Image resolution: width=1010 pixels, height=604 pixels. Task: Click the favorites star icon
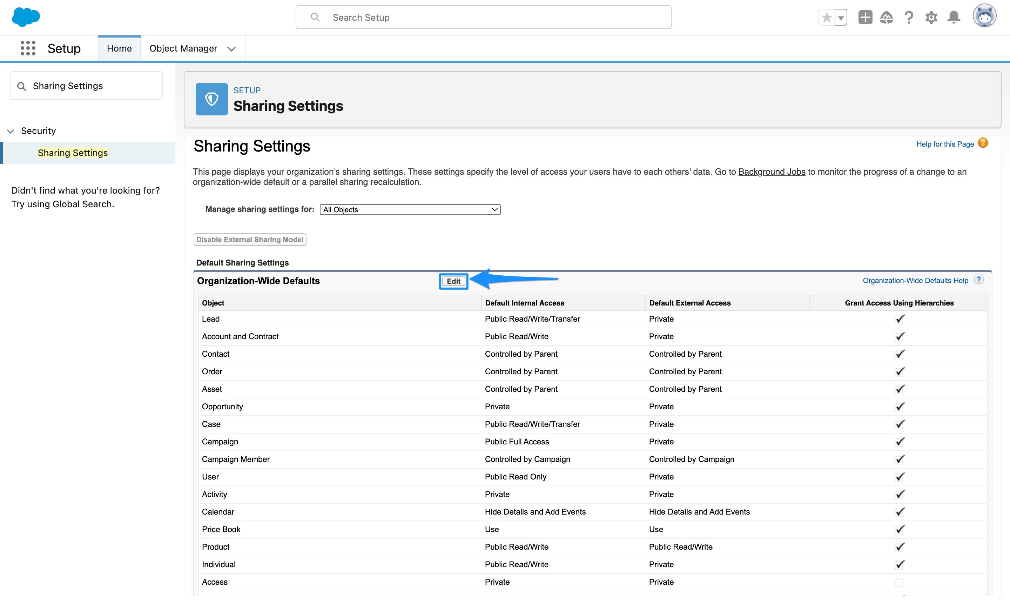826,17
